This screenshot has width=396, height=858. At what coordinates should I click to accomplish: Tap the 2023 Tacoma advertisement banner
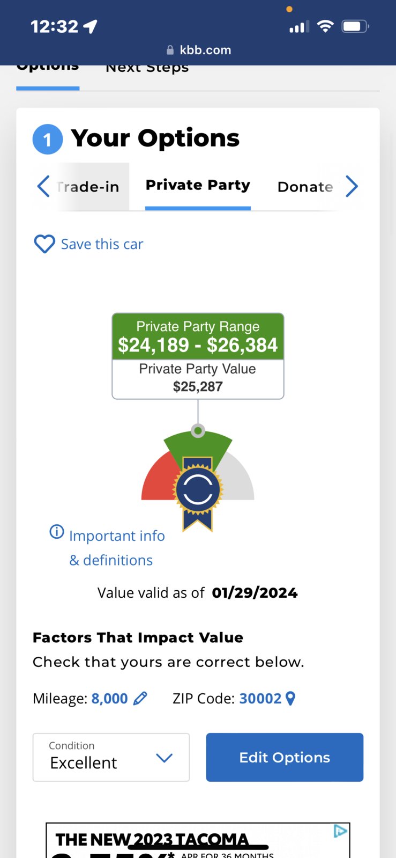point(198,840)
